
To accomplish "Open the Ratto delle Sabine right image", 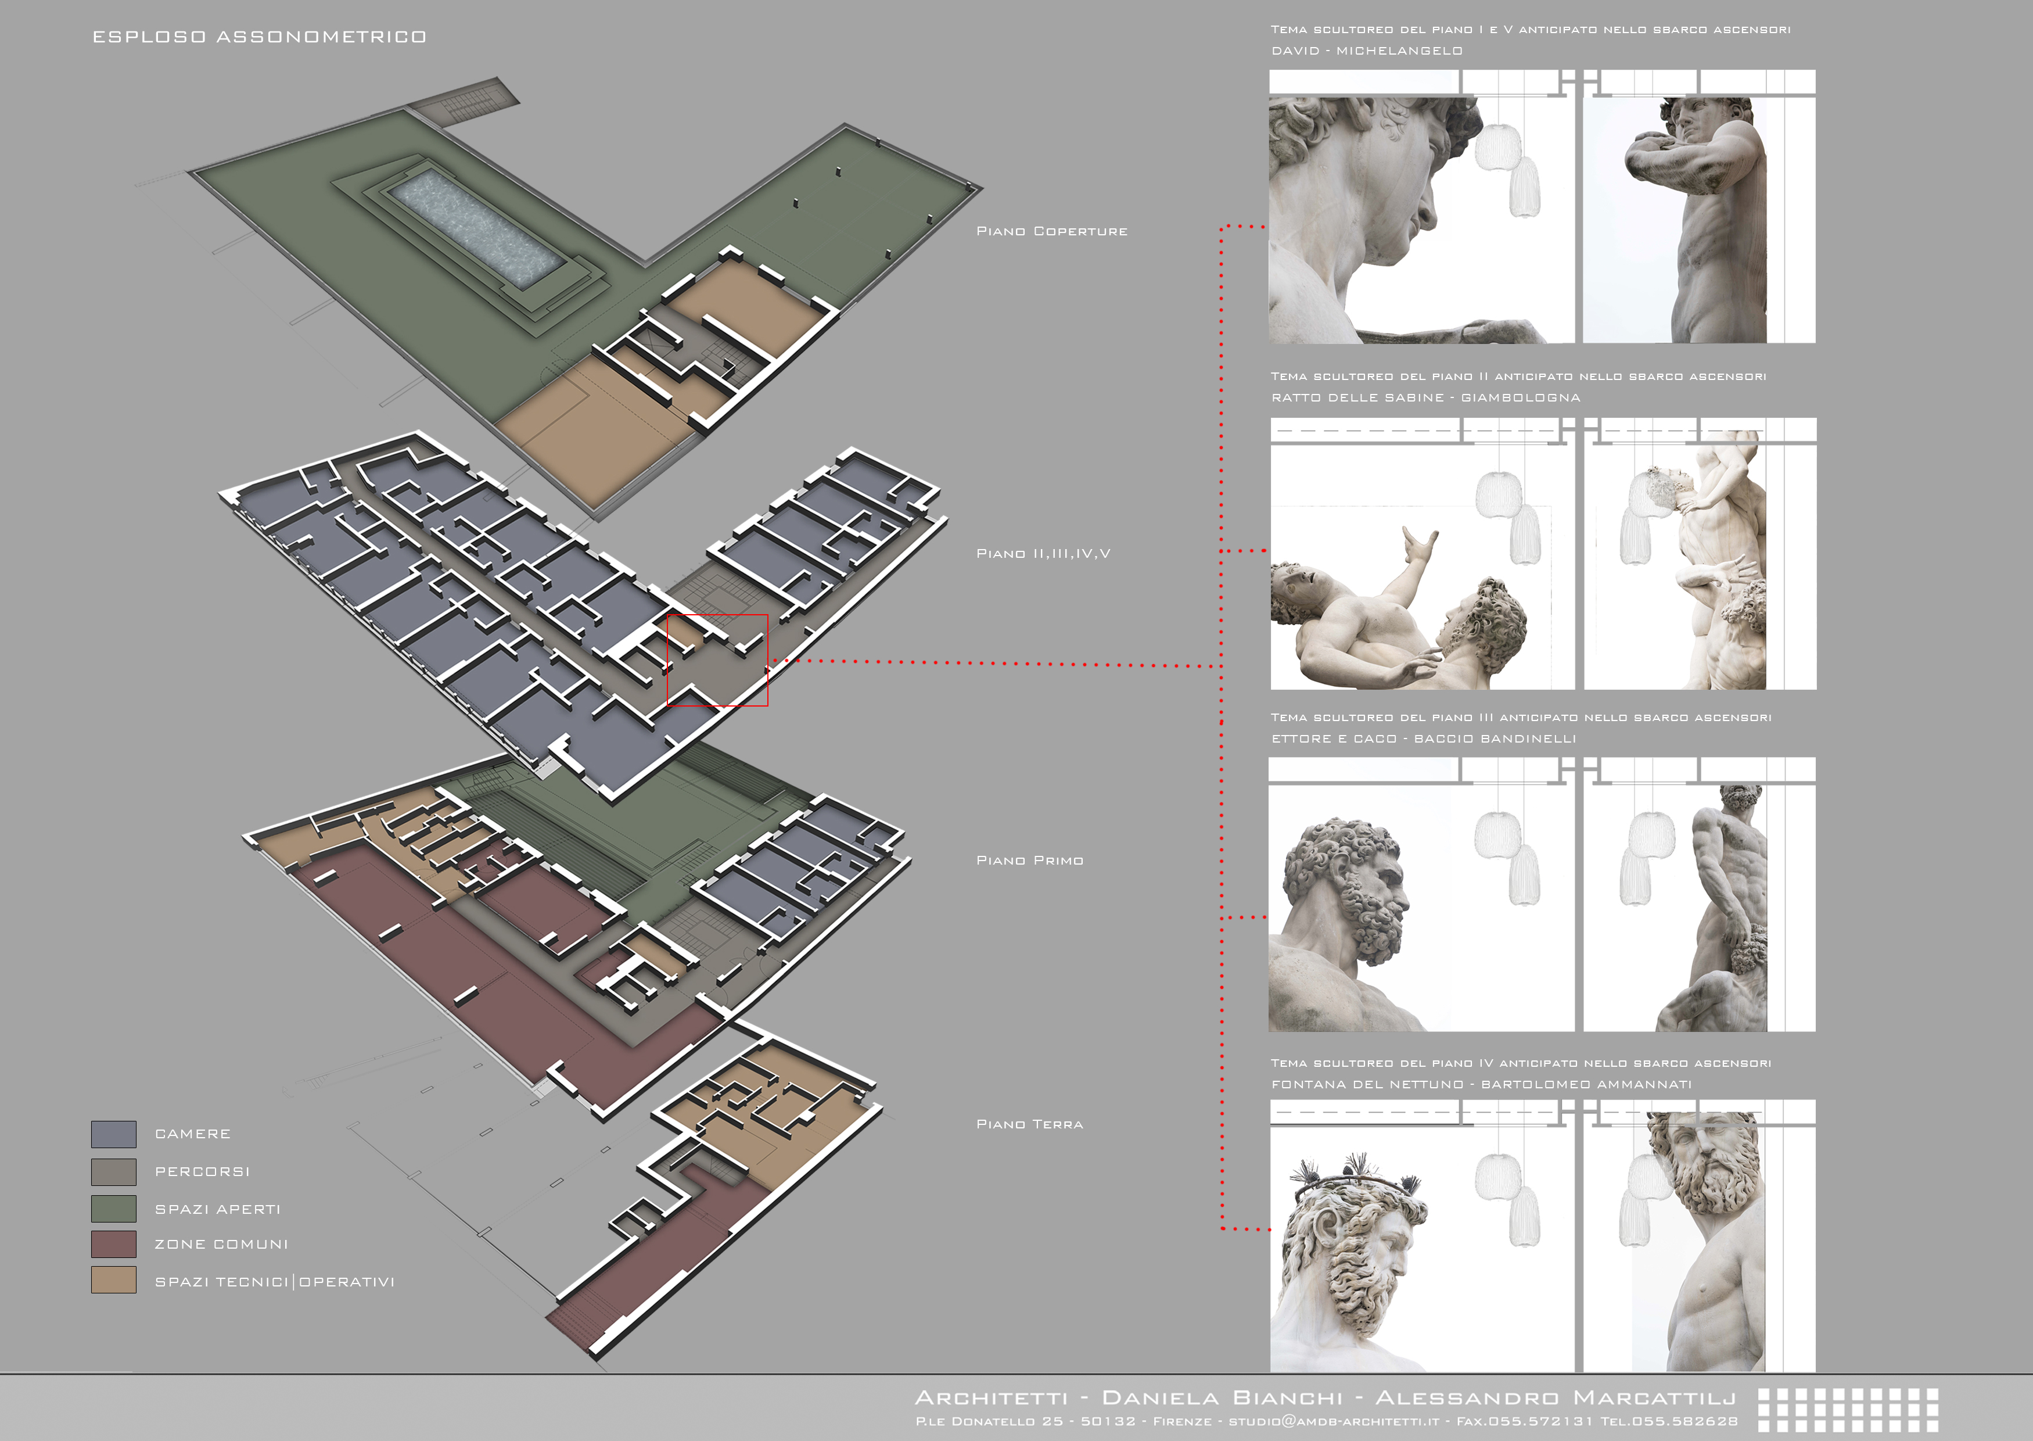I will click(1700, 554).
